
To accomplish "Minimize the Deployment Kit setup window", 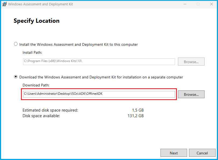I will pyautogui.click(x=185, y=4).
